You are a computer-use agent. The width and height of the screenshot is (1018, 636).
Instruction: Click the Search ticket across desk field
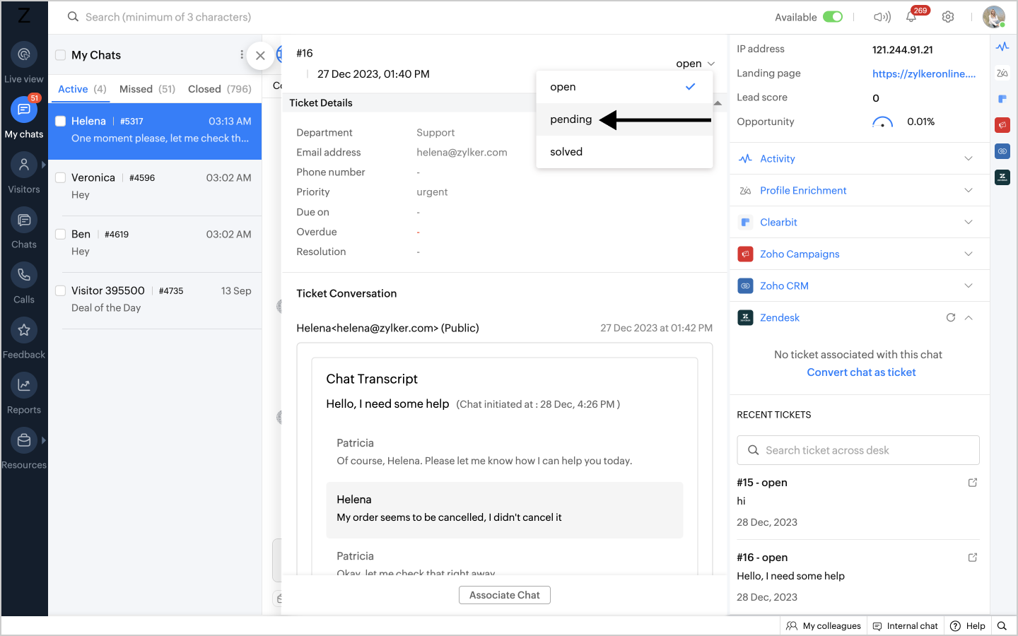858,450
